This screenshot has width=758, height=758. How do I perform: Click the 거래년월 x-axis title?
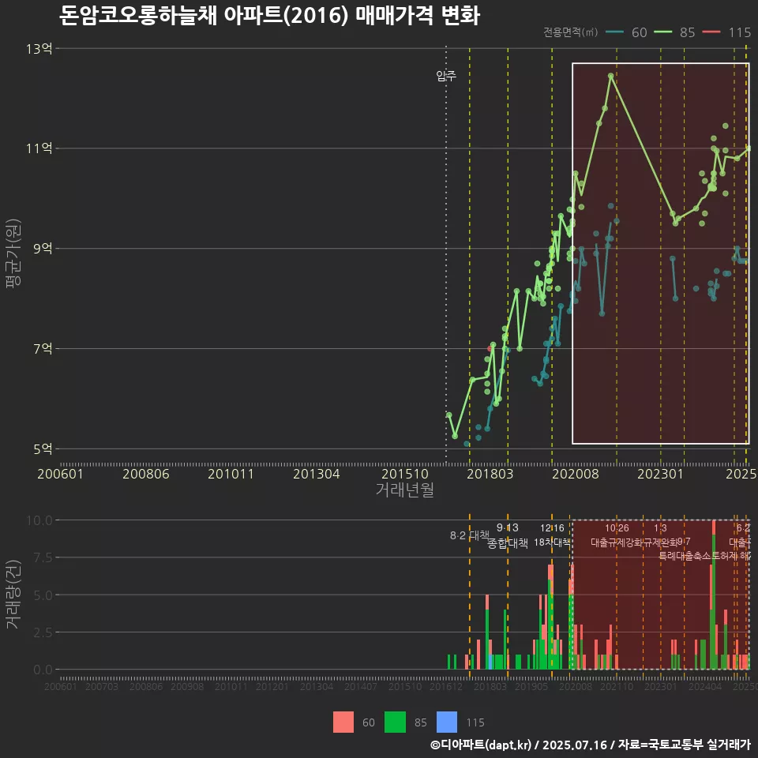tap(404, 490)
